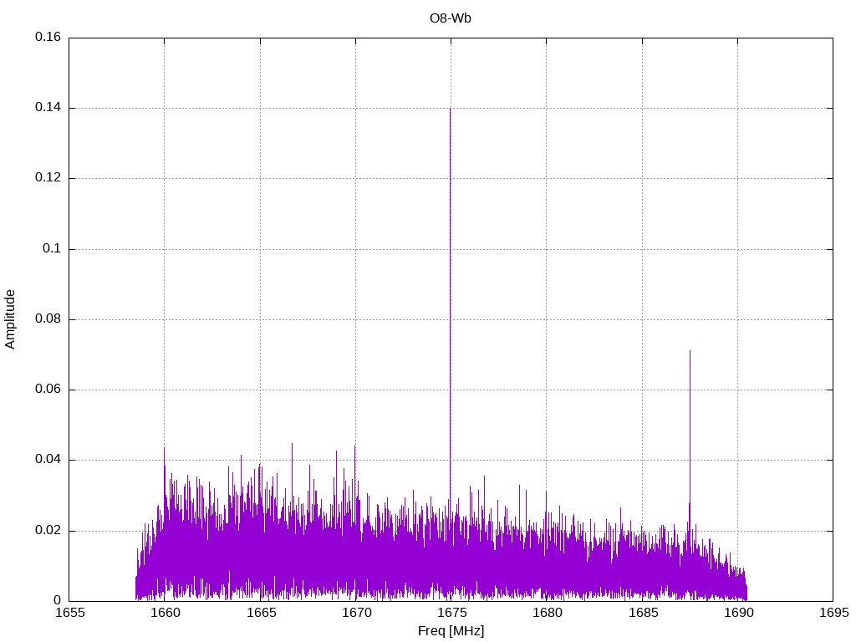The image size is (856, 642).
Task: Click the 0.08 y-axis tick label
Action: (x=47, y=319)
